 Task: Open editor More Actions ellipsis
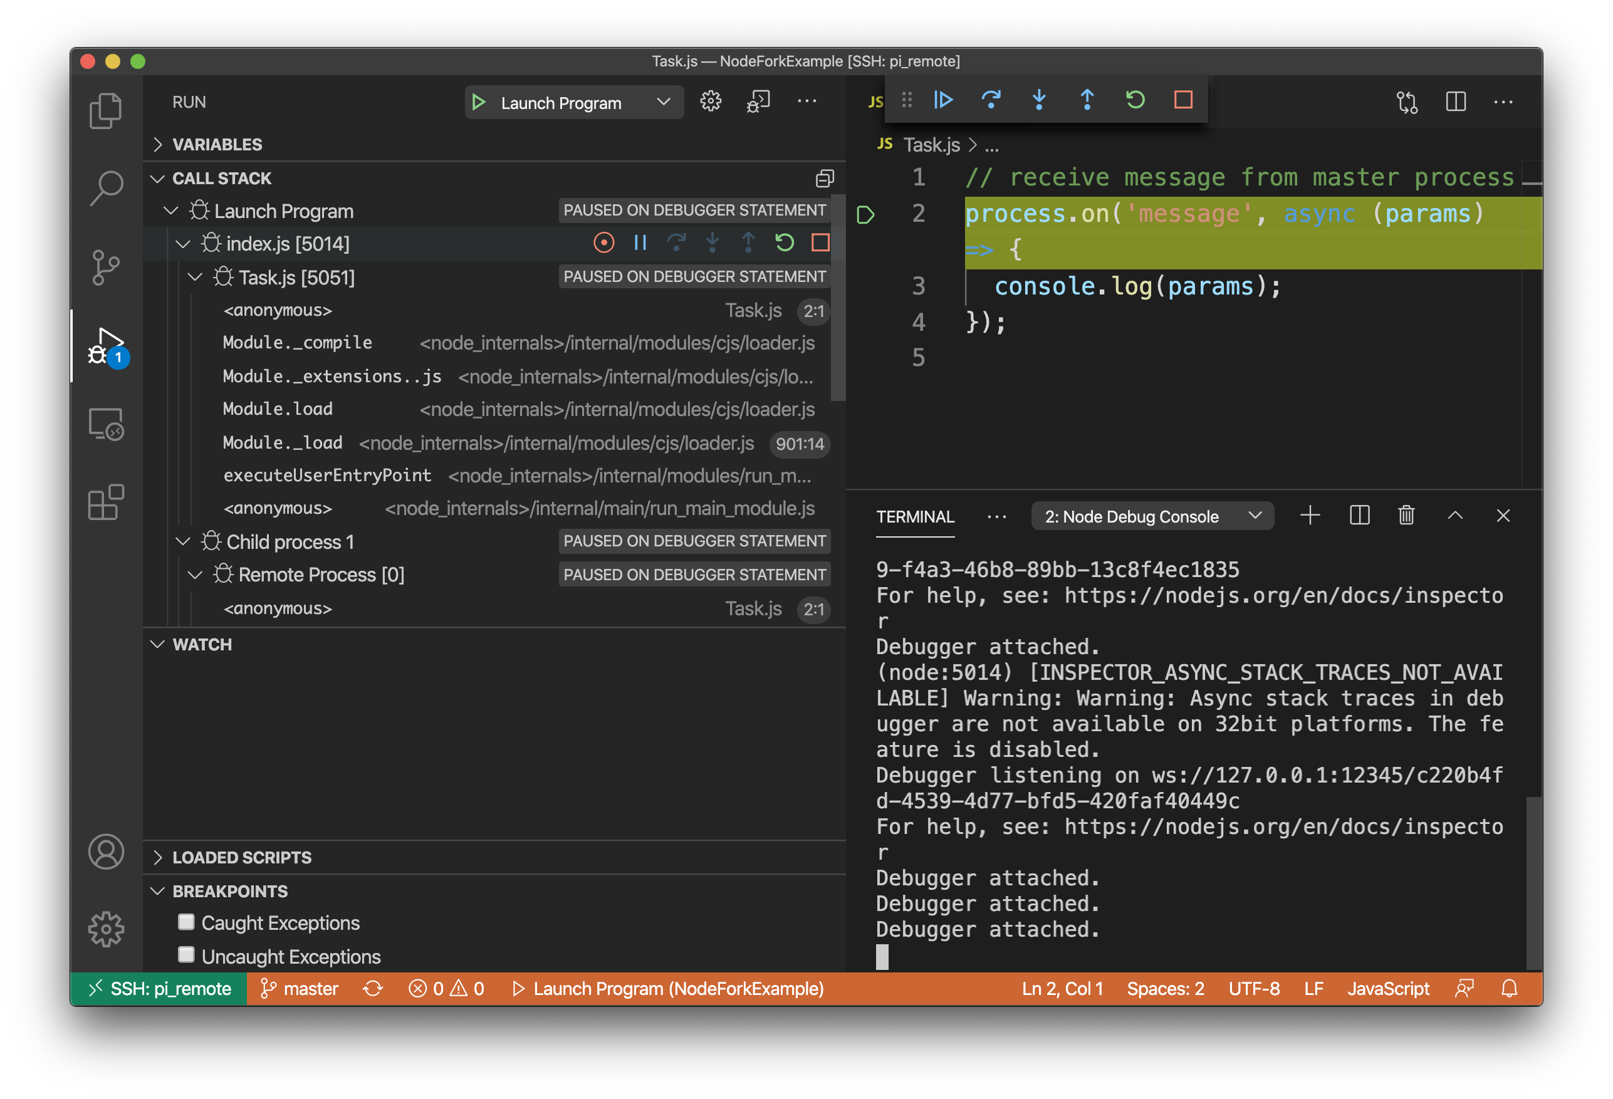[1503, 103]
